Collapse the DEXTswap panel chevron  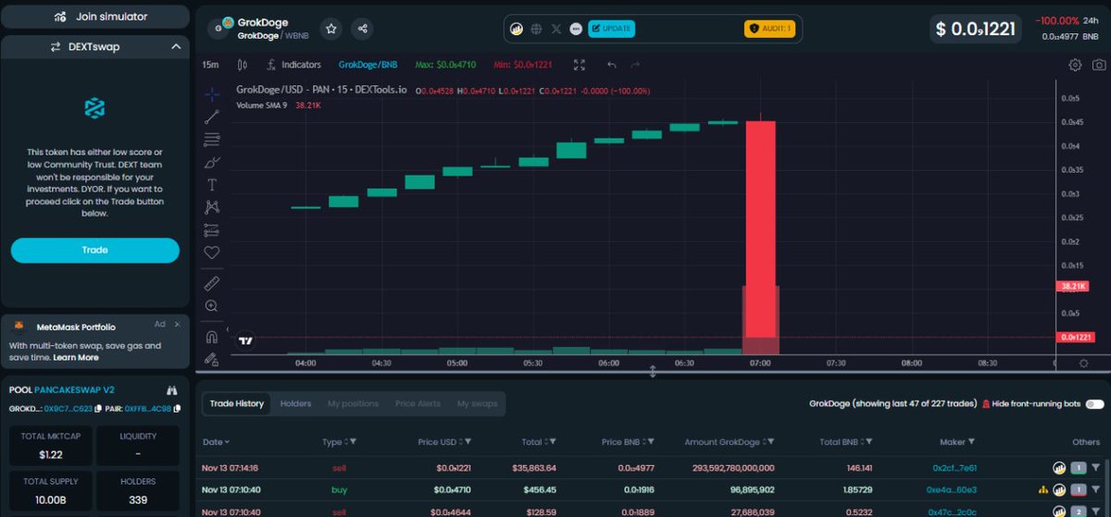pyautogui.click(x=176, y=46)
